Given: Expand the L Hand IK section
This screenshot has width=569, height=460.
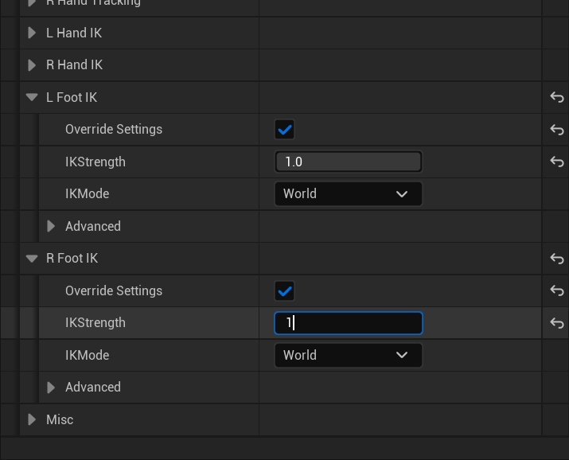Looking at the screenshot, I should coord(32,33).
